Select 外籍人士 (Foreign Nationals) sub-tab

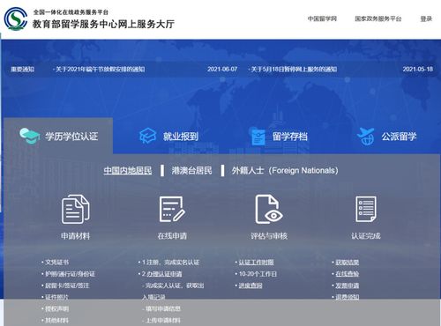pos(285,170)
